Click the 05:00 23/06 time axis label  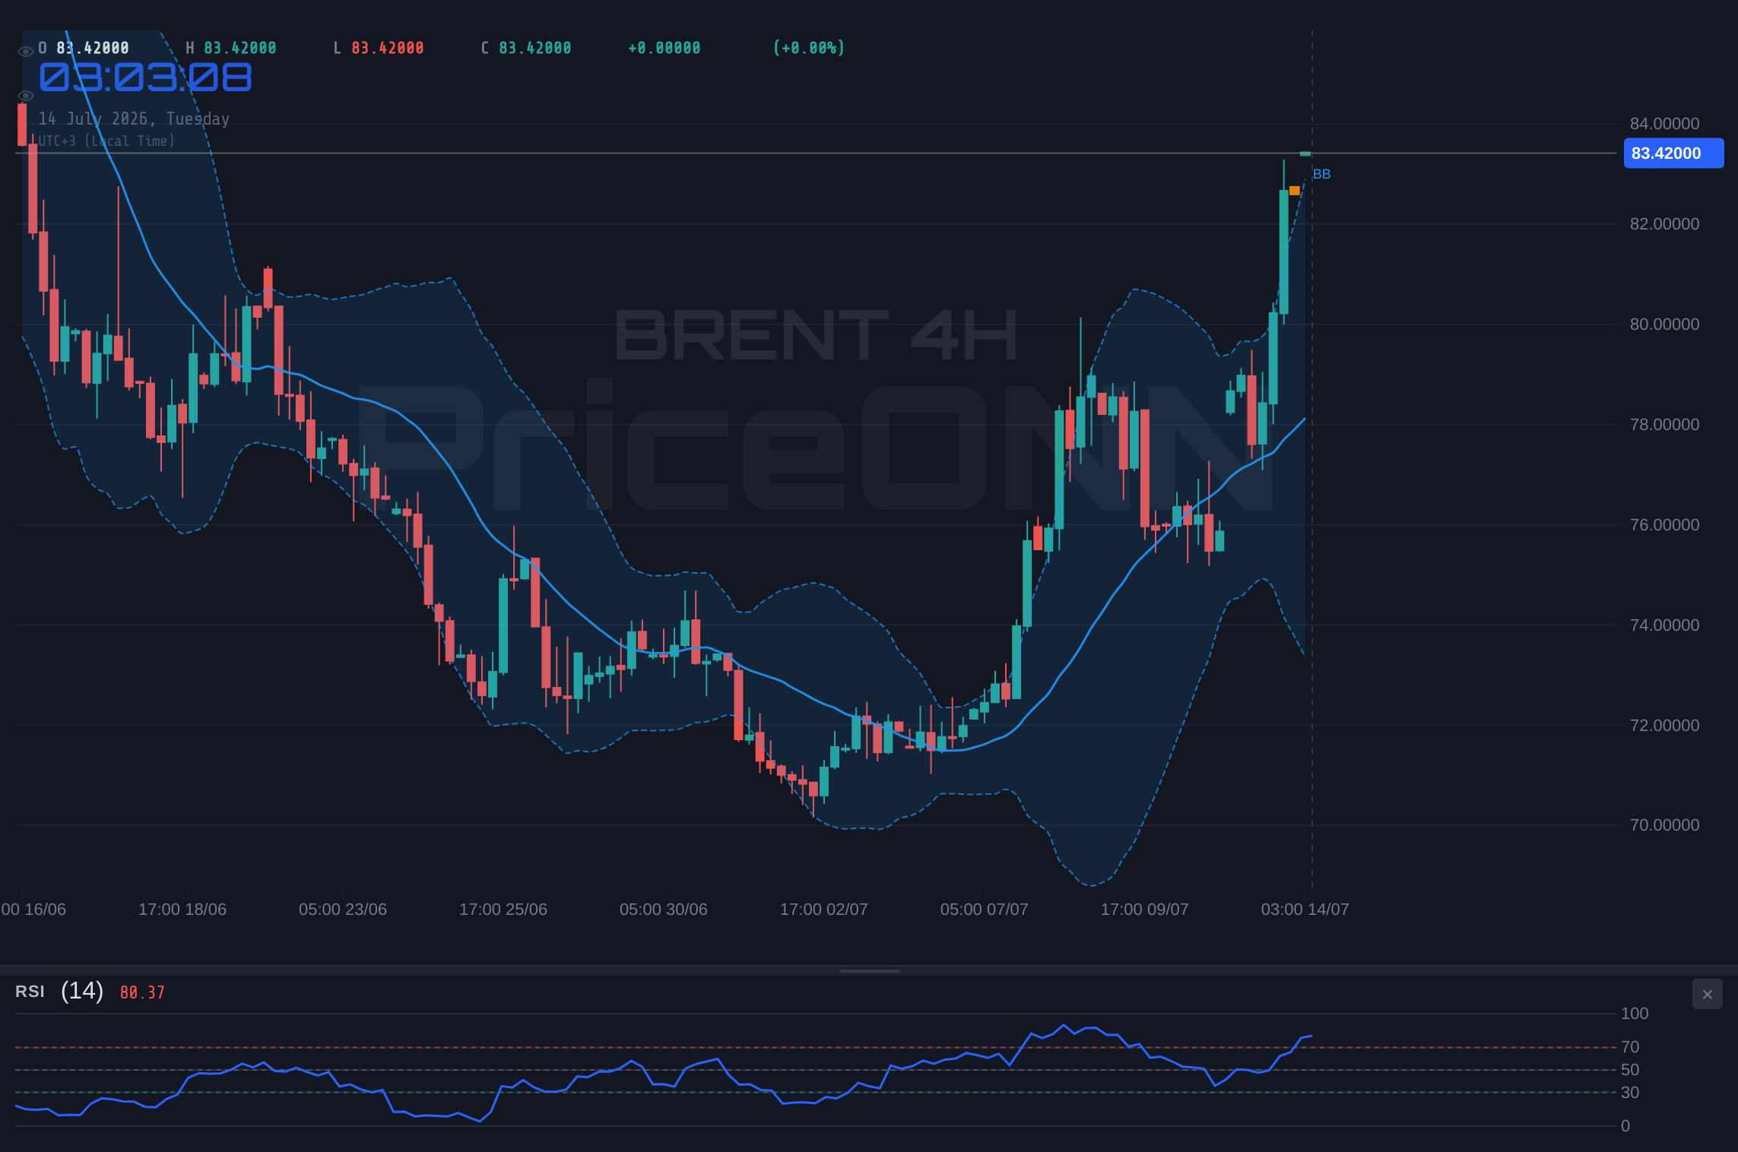tap(343, 910)
